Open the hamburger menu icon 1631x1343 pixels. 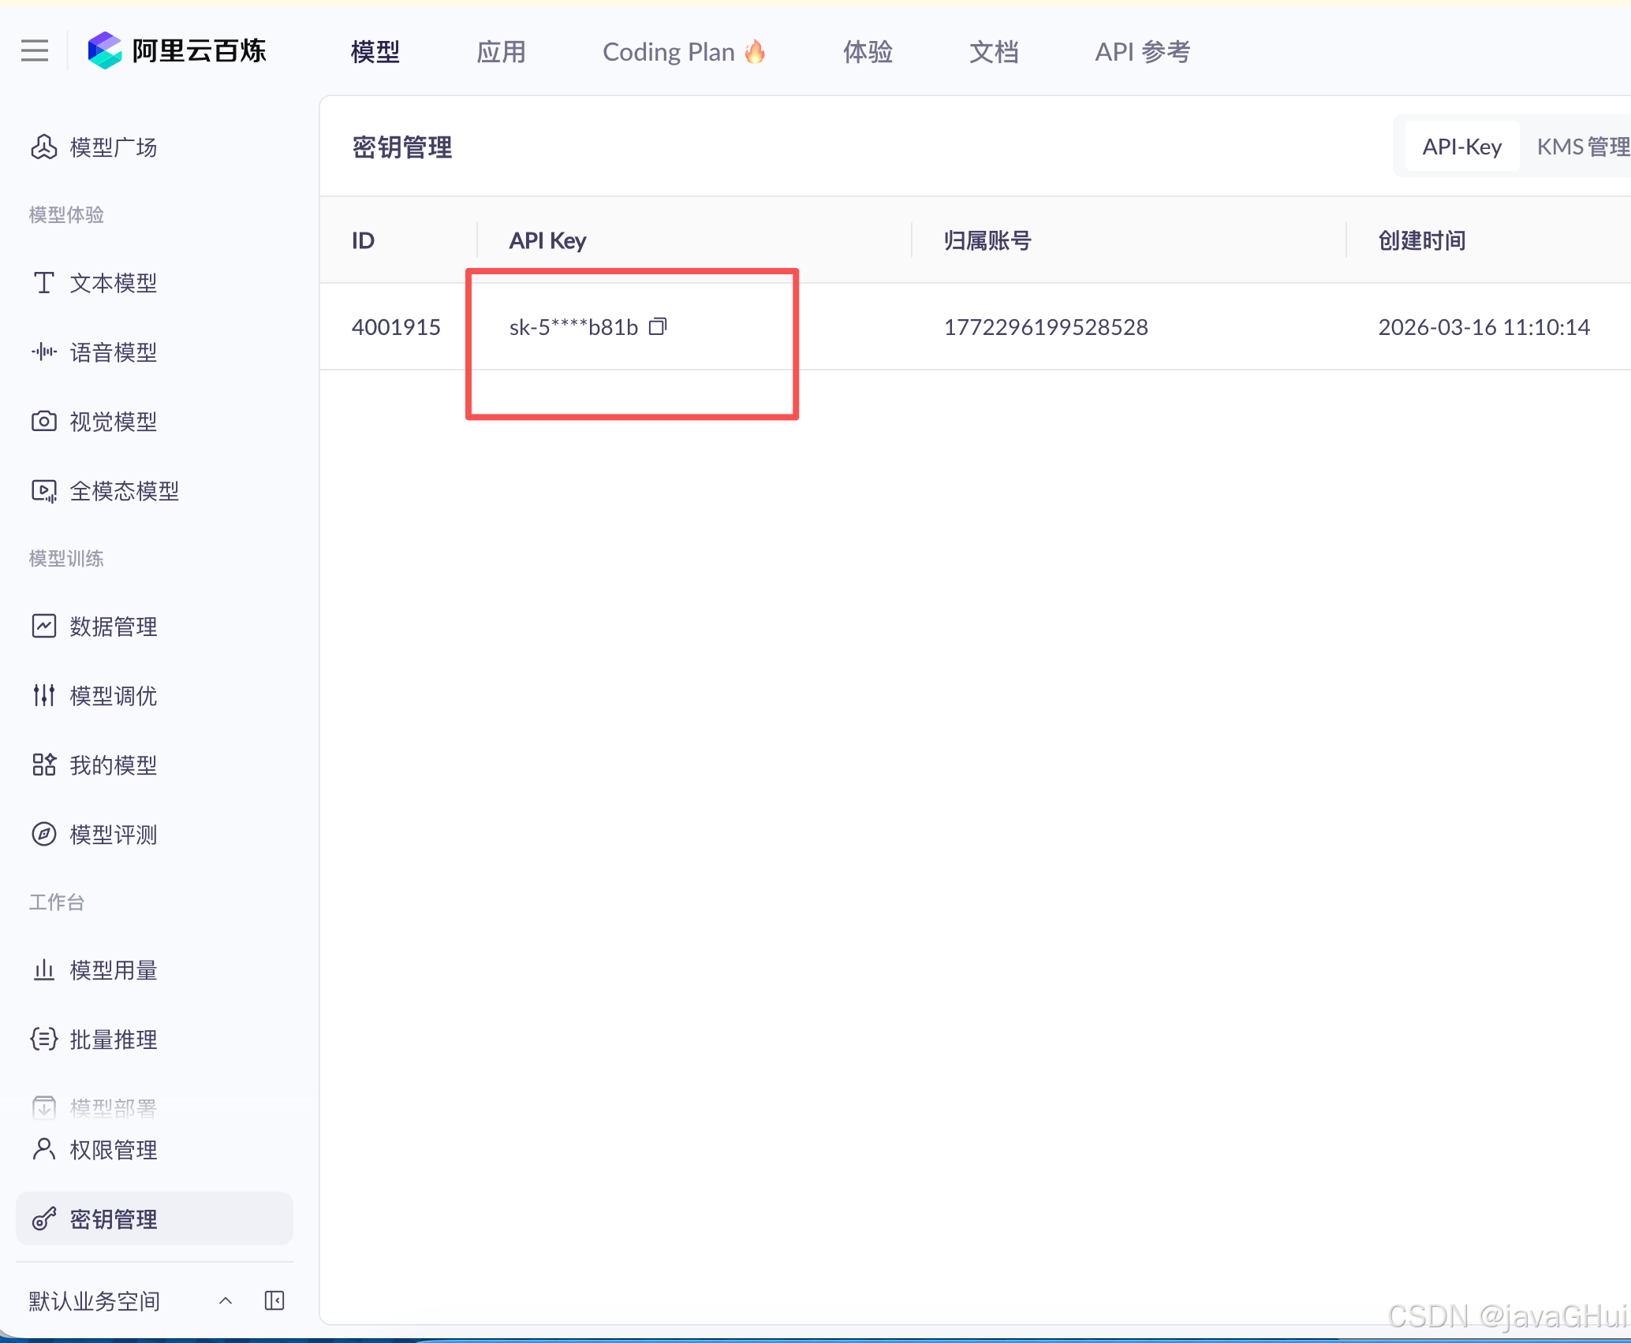point(35,51)
